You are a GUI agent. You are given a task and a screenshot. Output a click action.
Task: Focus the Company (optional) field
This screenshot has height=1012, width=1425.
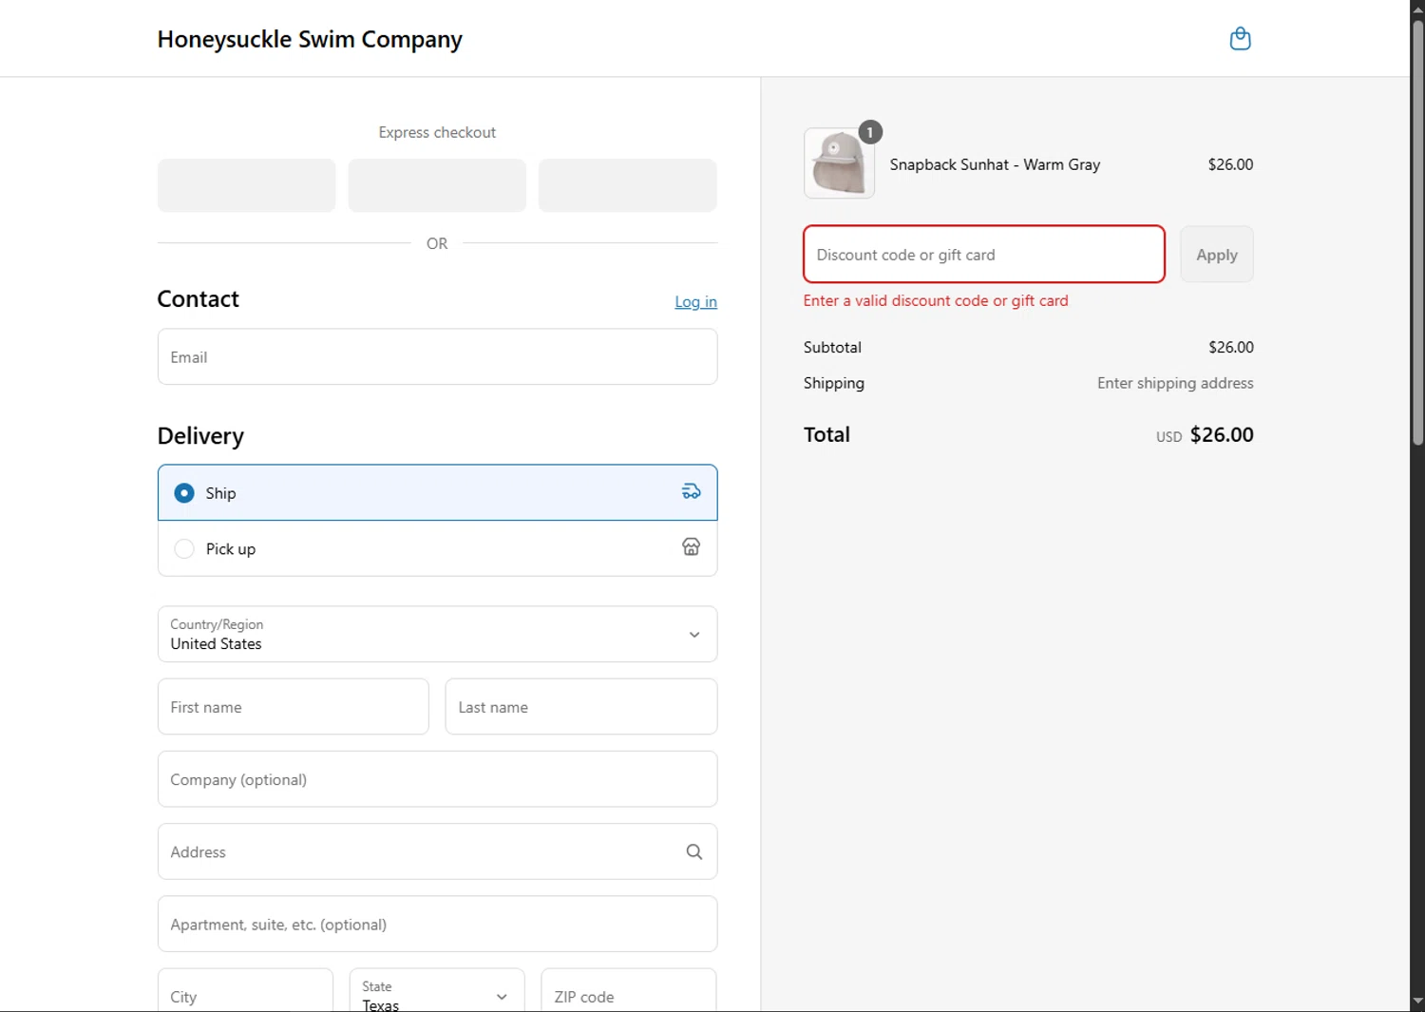(437, 779)
